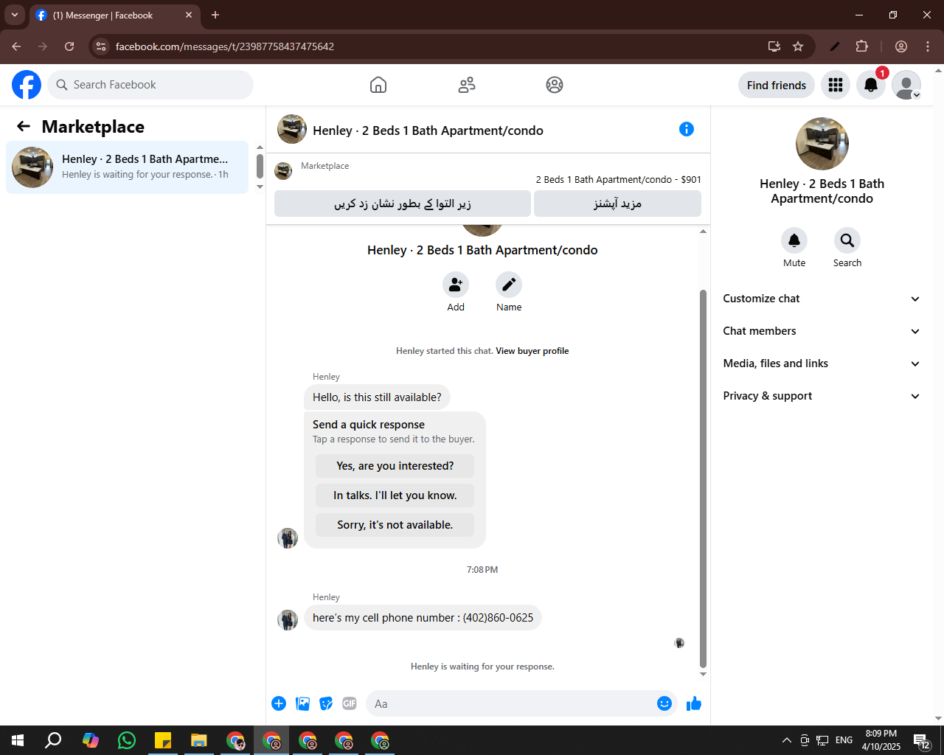944x755 pixels.
Task: Send quick reply 'Sorry, it's not available.'
Action: click(x=395, y=525)
